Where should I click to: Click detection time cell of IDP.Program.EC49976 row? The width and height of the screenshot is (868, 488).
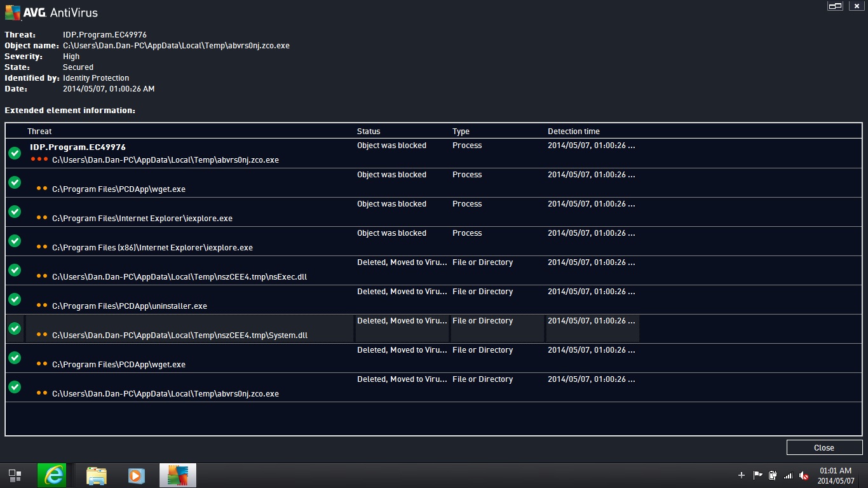pos(591,146)
